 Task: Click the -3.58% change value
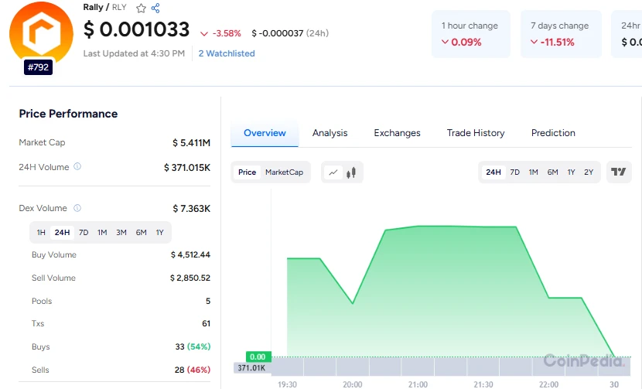227,33
